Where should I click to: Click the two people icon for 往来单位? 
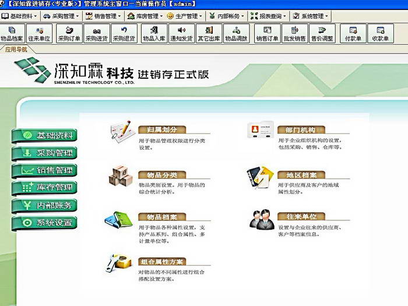click(262, 220)
